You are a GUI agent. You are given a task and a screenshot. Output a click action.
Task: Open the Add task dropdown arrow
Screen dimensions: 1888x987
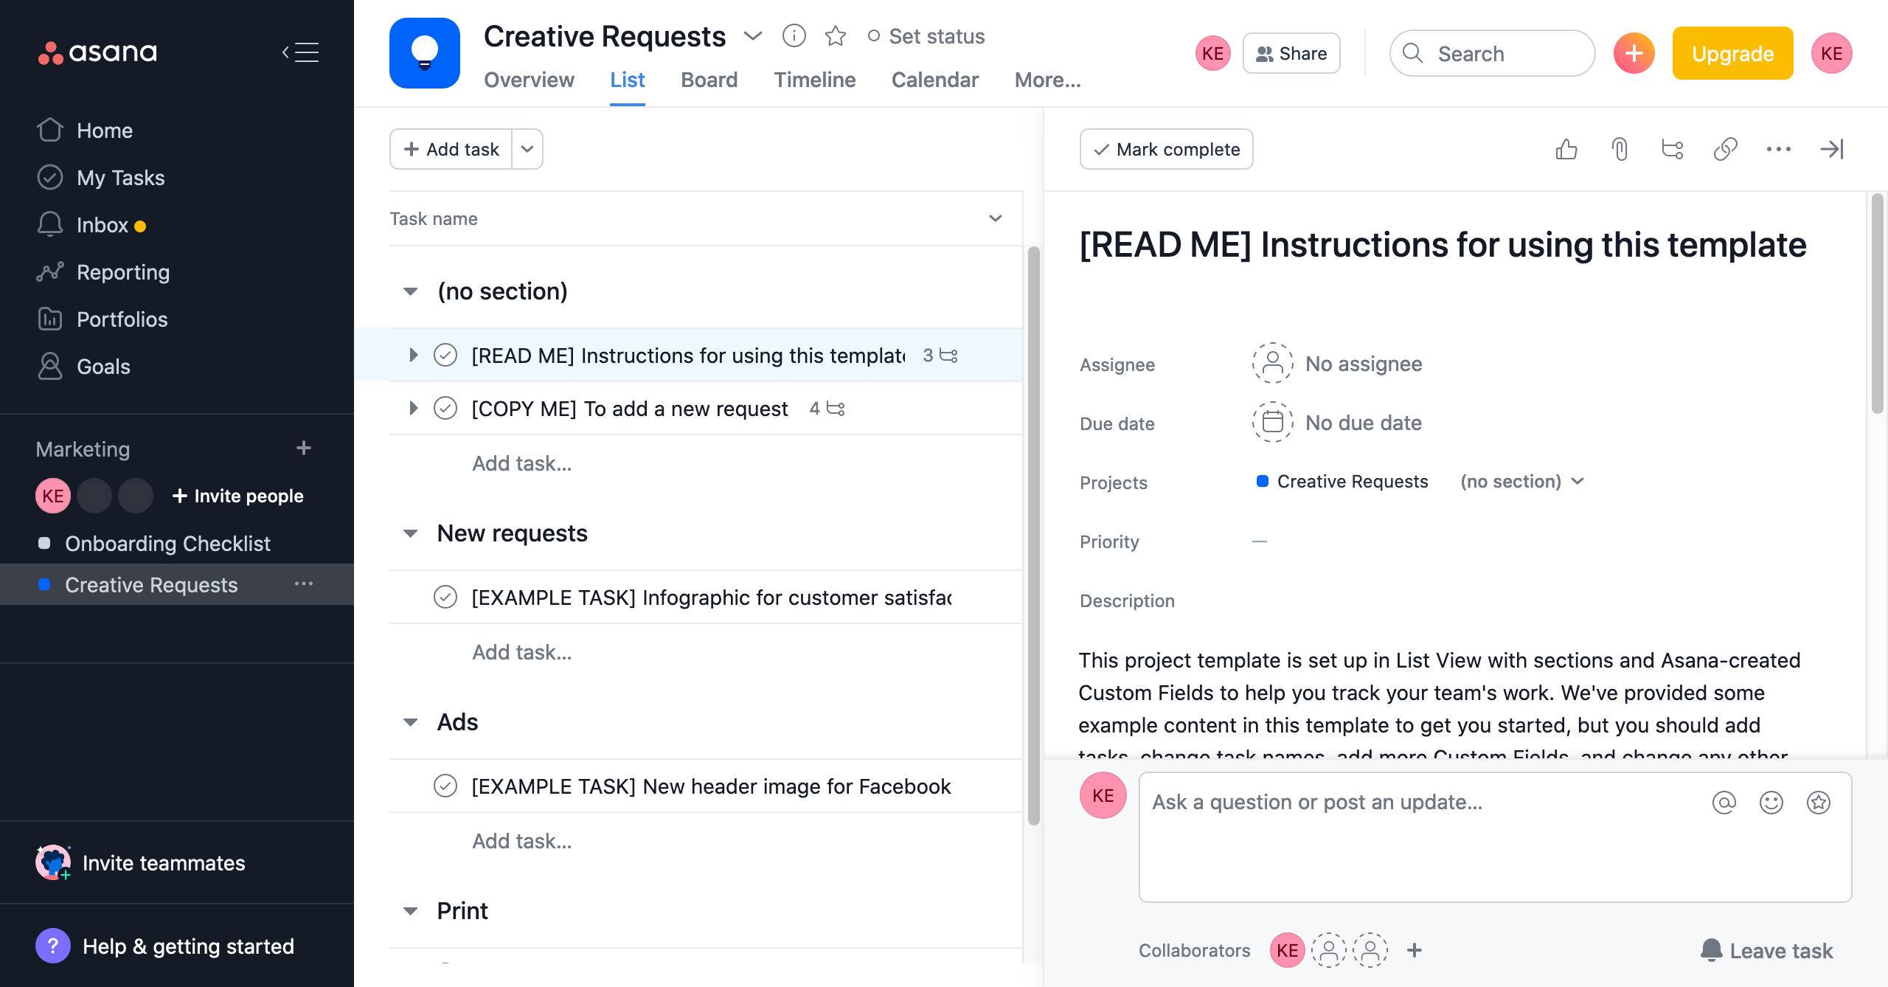point(527,149)
